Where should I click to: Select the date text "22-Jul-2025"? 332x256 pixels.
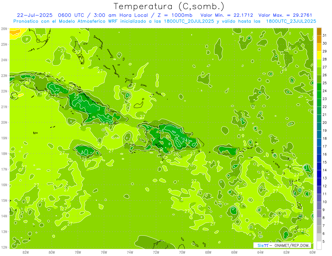tap(35, 15)
